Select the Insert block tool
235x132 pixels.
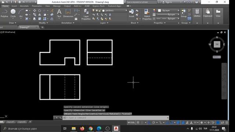131,14
